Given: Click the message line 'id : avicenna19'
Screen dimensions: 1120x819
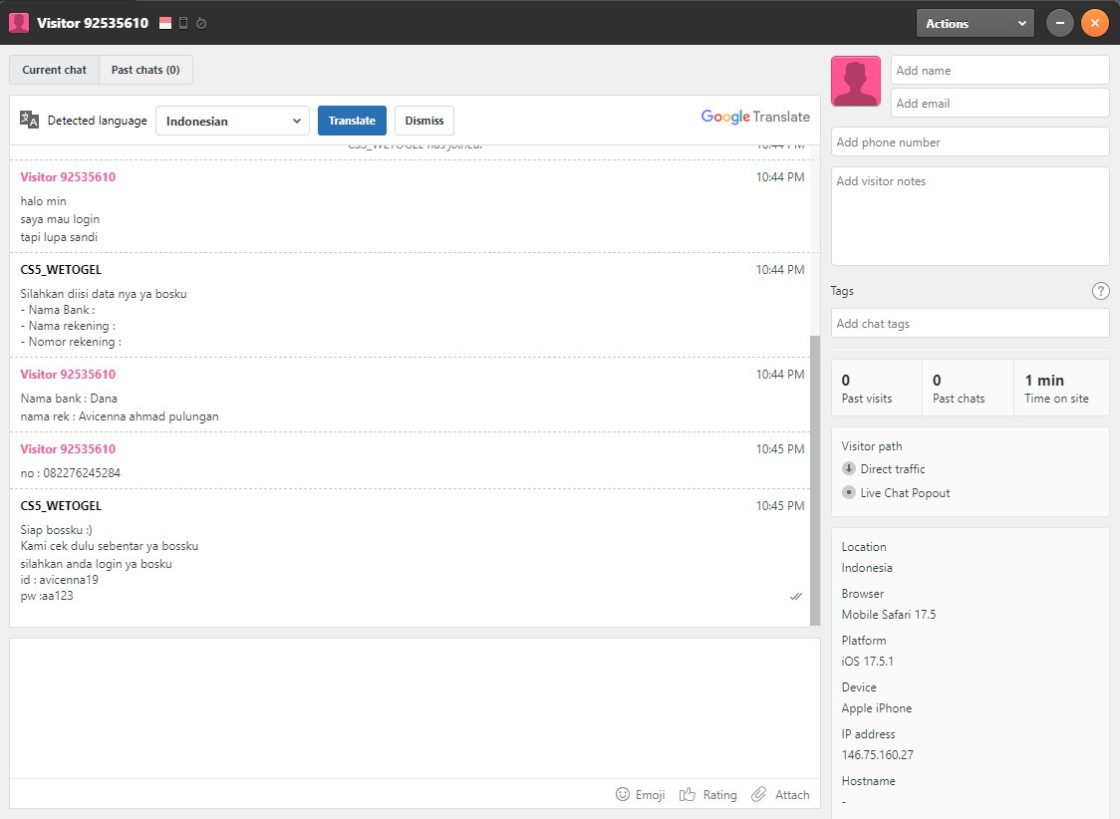Looking at the screenshot, I should [59, 579].
